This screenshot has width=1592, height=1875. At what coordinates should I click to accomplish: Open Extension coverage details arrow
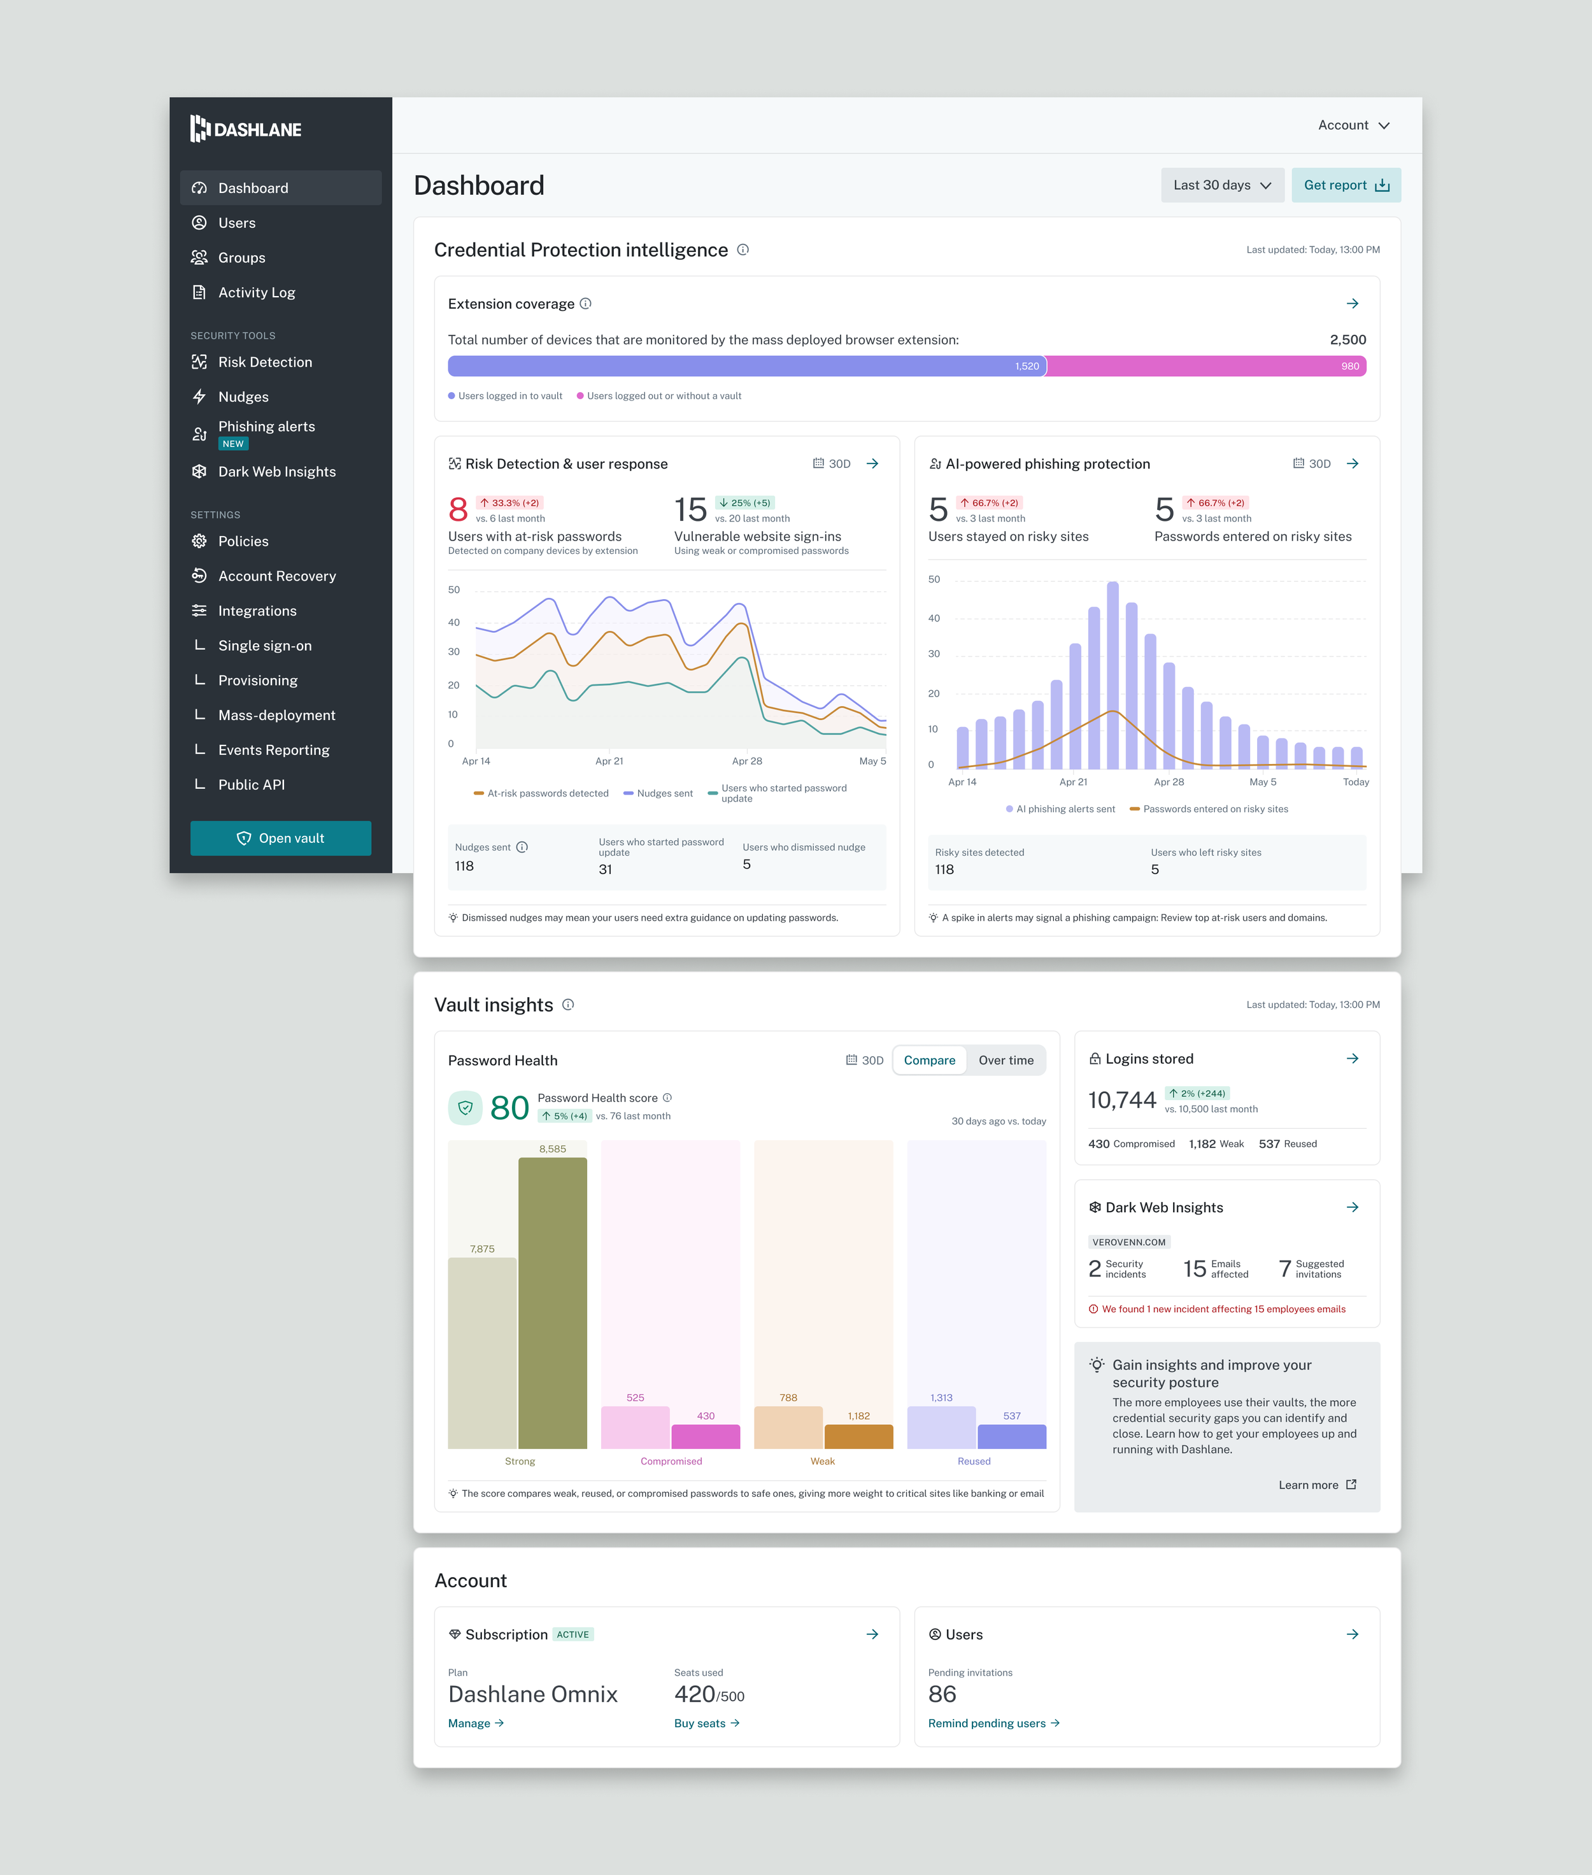coord(1352,304)
